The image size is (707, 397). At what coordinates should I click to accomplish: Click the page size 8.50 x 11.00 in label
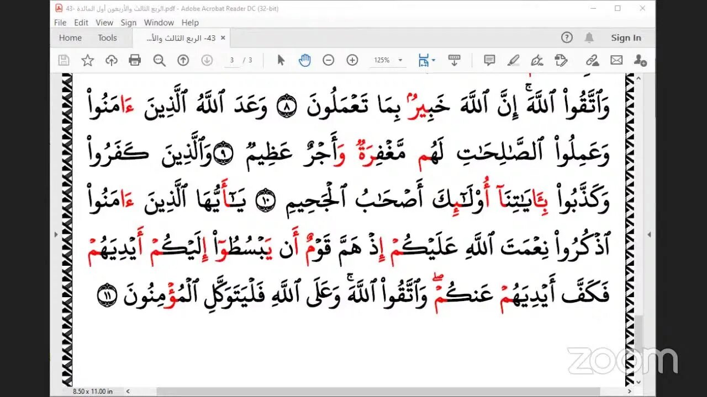[93, 391]
